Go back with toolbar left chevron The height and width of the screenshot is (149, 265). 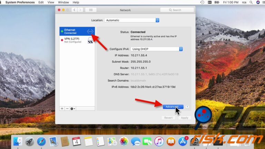click(x=74, y=10)
